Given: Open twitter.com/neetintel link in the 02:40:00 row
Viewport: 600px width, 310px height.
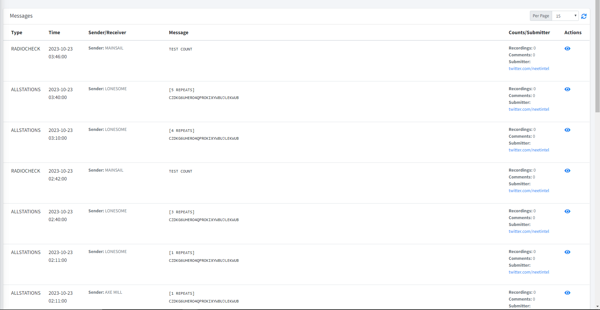Looking at the screenshot, I should click(529, 231).
